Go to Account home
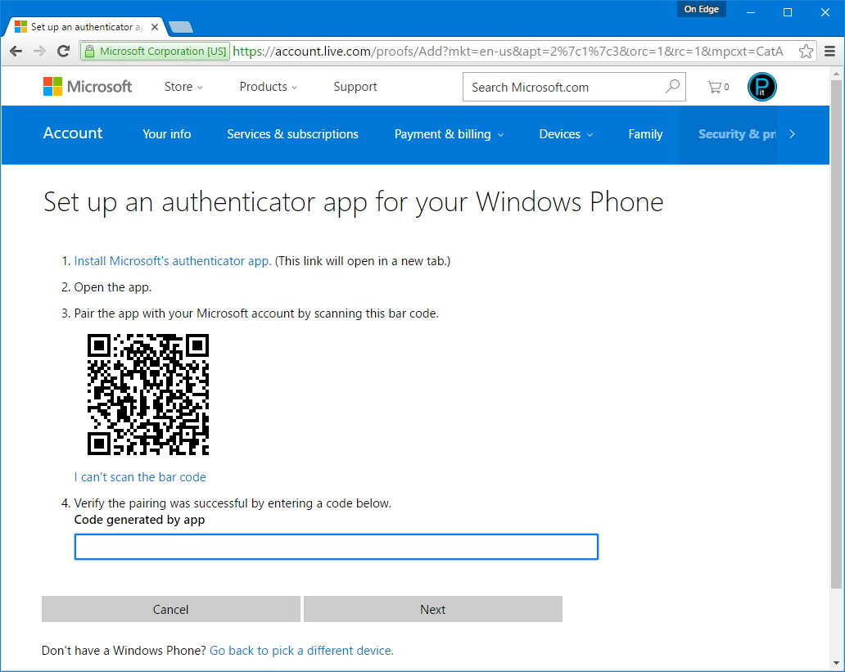The image size is (845, 672). click(x=73, y=133)
